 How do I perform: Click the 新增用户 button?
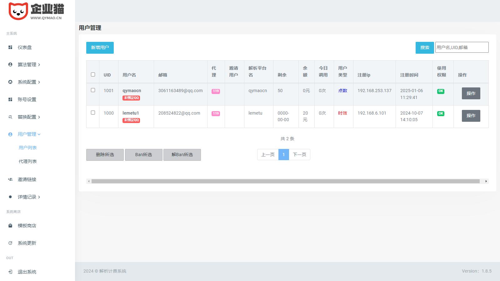[x=100, y=48]
